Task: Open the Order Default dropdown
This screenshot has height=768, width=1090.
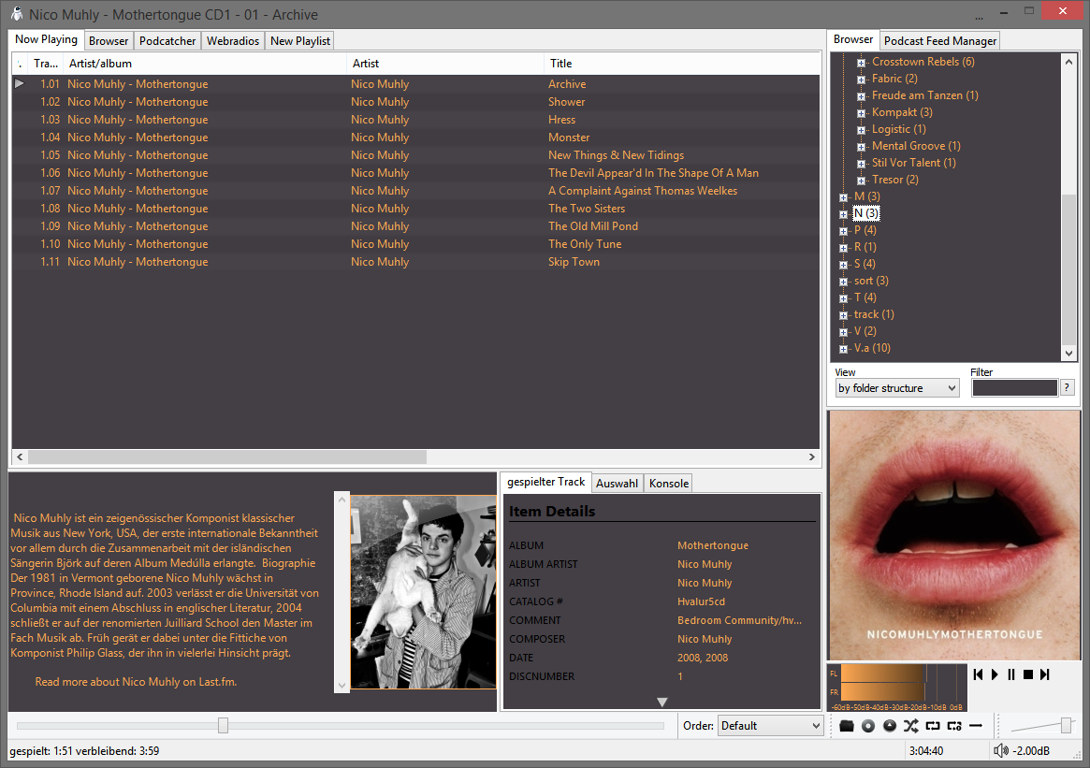Action: [770, 726]
